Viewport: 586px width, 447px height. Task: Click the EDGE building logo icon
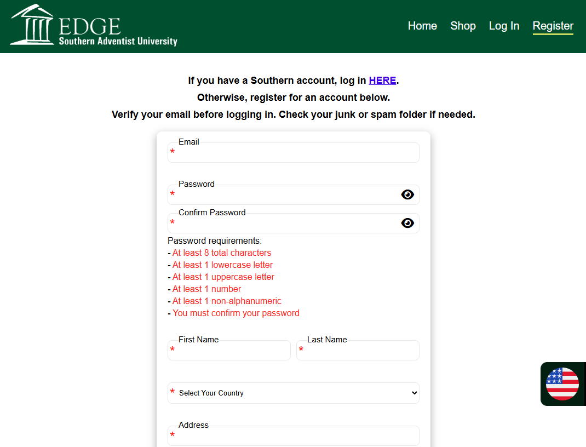32,25
